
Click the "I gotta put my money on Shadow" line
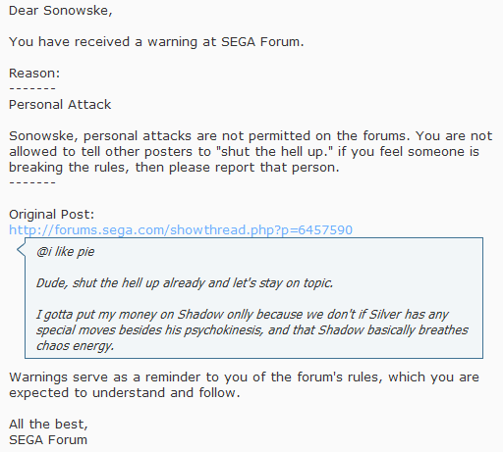[243, 315]
